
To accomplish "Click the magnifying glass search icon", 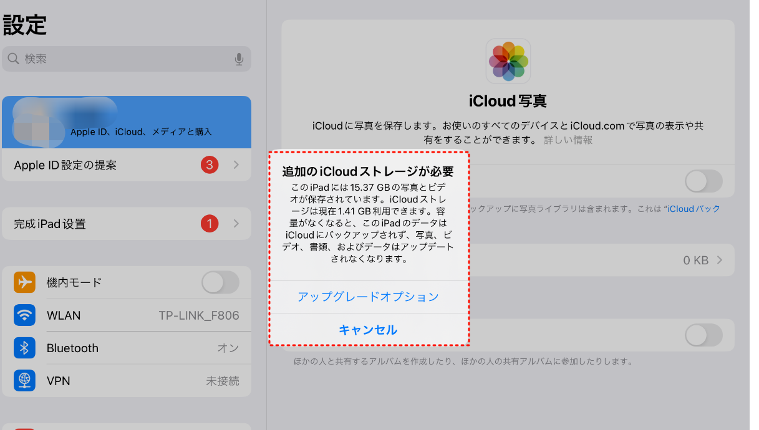I will click(13, 59).
